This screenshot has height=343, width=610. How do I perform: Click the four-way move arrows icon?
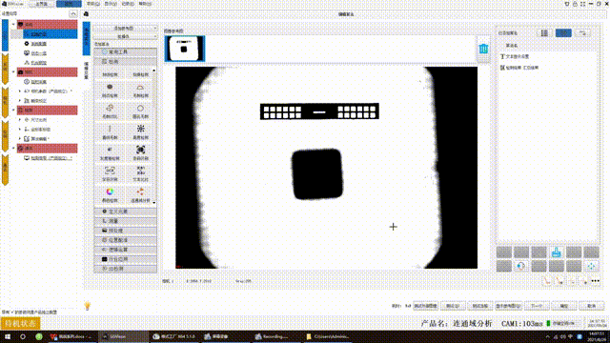[x=591, y=266]
